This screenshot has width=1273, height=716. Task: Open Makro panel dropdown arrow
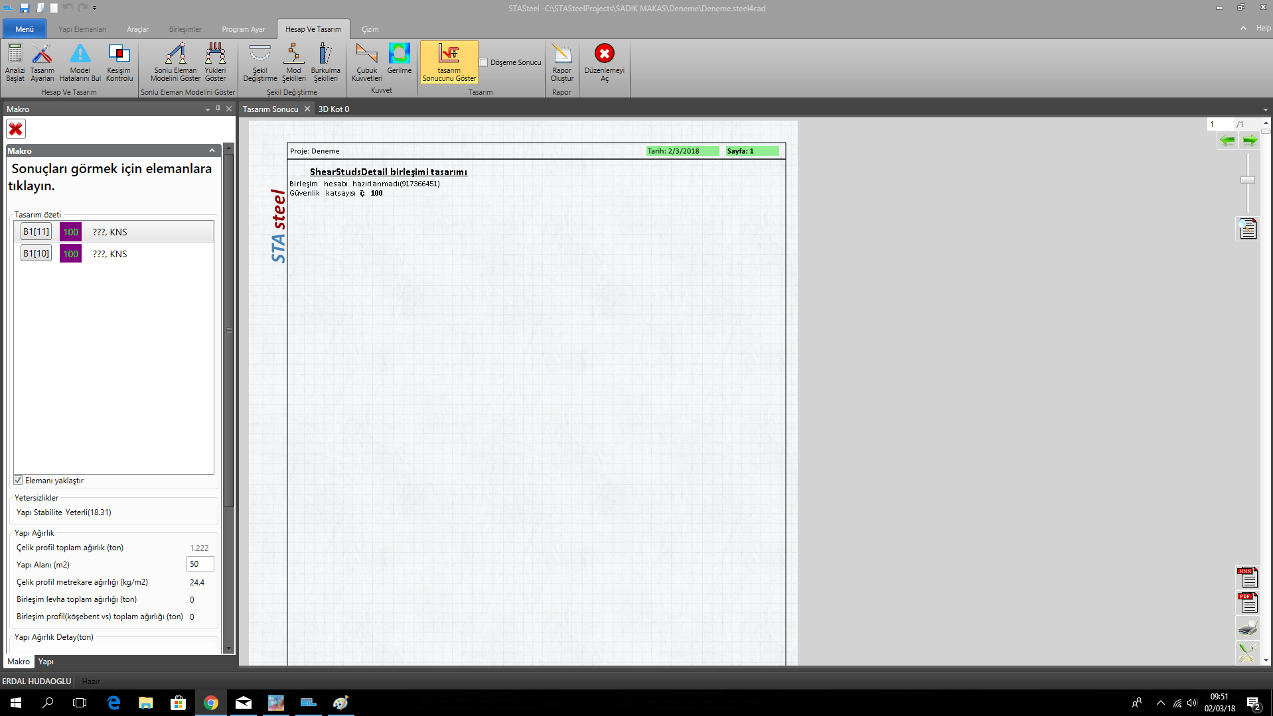coord(208,109)
